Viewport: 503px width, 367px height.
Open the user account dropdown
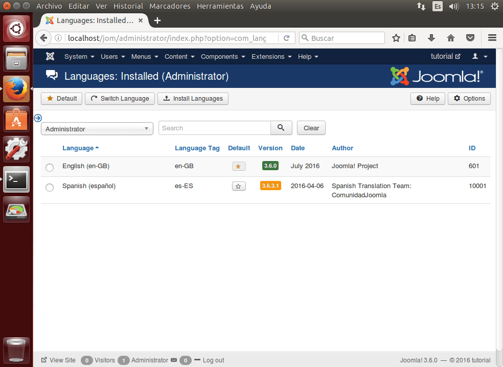[479, 56]
